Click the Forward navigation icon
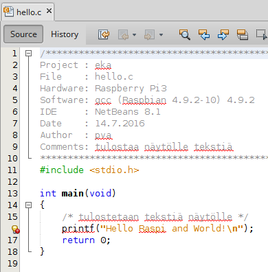The height and width of the screenshot is (272, 268). (x=149, y=35)
